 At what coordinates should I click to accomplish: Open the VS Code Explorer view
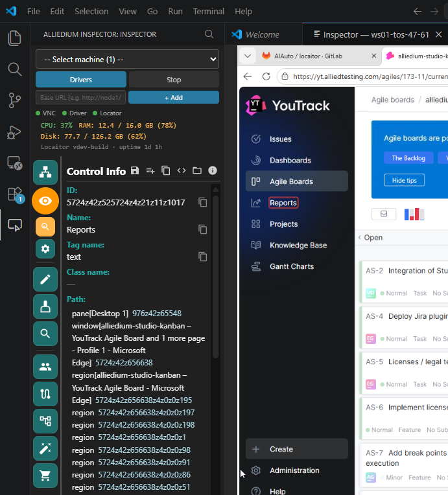click(14, 38)
